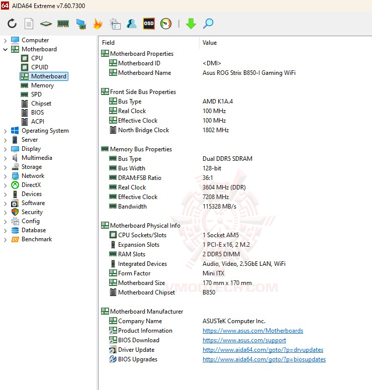Launch the flame stability test icon
The image size is (372, 390).
[98, 24]
